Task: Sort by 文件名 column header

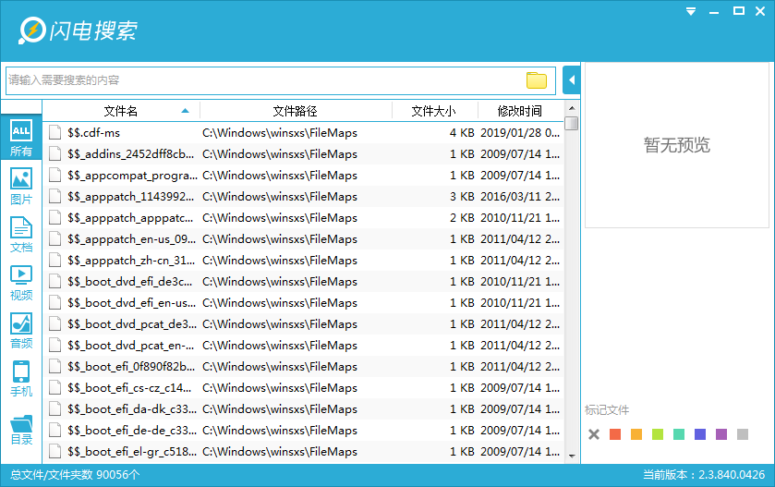Action: (121, 111)
